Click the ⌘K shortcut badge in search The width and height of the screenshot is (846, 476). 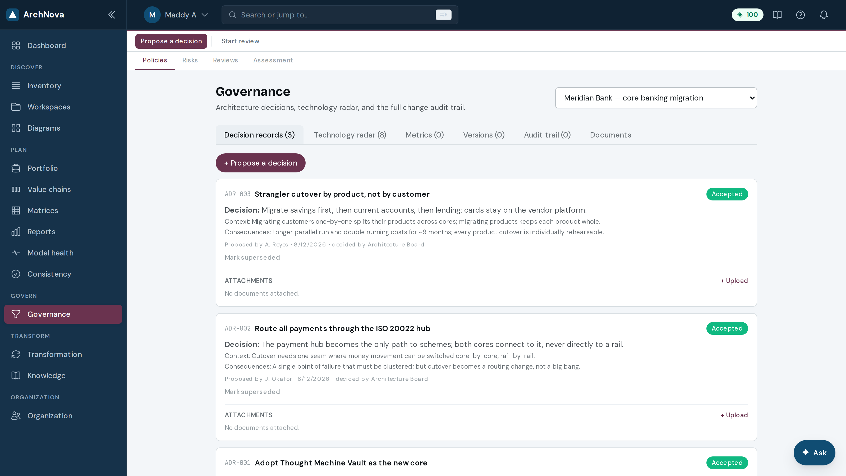click(443, 15)
